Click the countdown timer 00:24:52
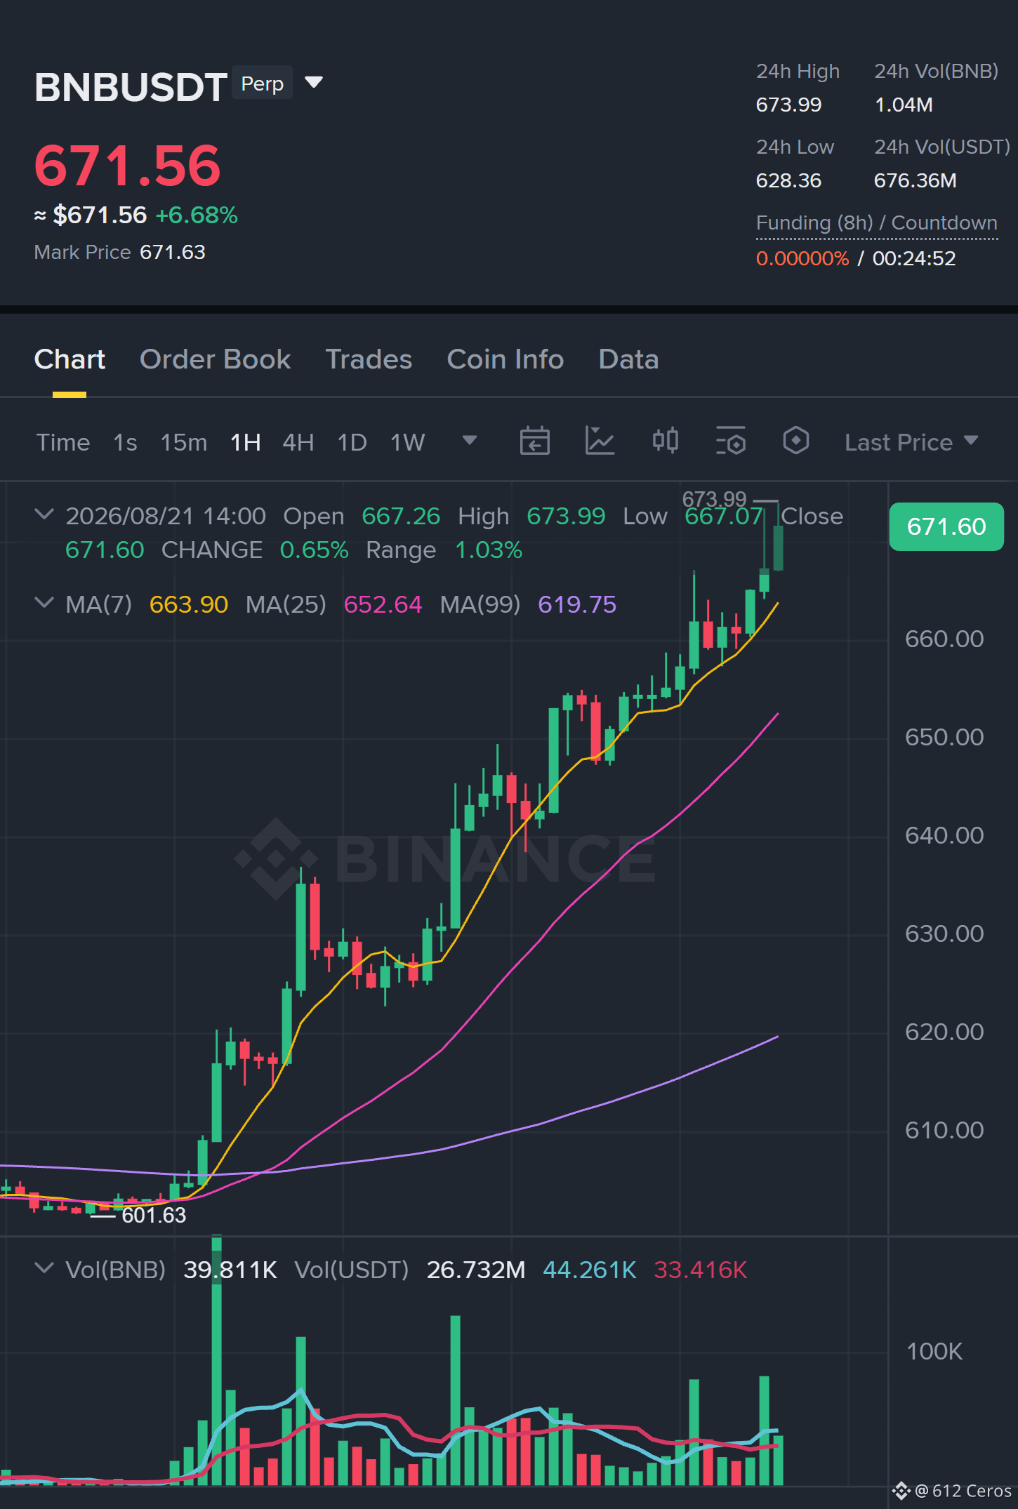The height and width of the screenshot is (1509, 1018). [914, 258]
